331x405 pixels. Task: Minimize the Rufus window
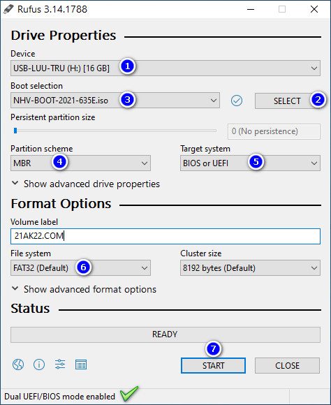[251, 9]
